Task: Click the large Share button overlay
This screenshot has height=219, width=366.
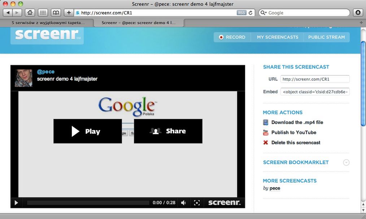Action: click(168, 131)
